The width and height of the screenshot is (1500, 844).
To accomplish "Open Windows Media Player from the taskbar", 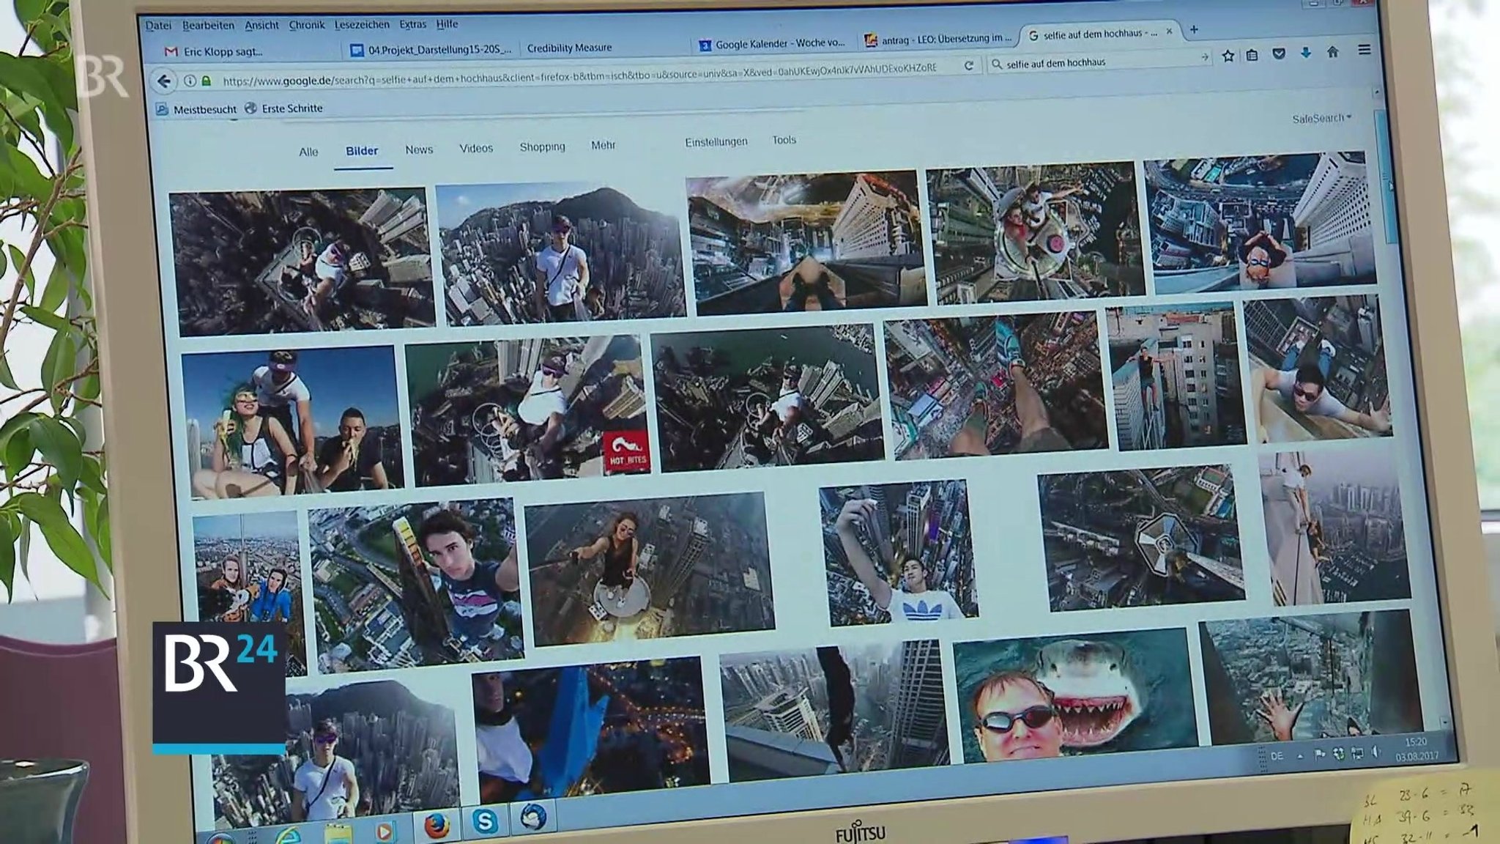I will (x=385, y=832).
